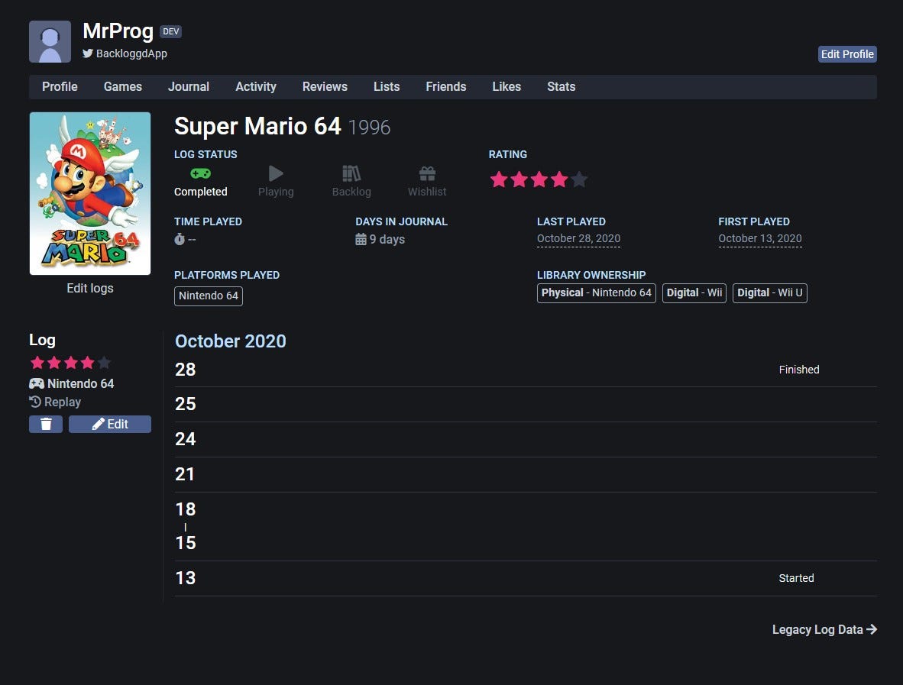903x685 pixels.
Task: Click the Twitter bird icon
Action: 88,53
